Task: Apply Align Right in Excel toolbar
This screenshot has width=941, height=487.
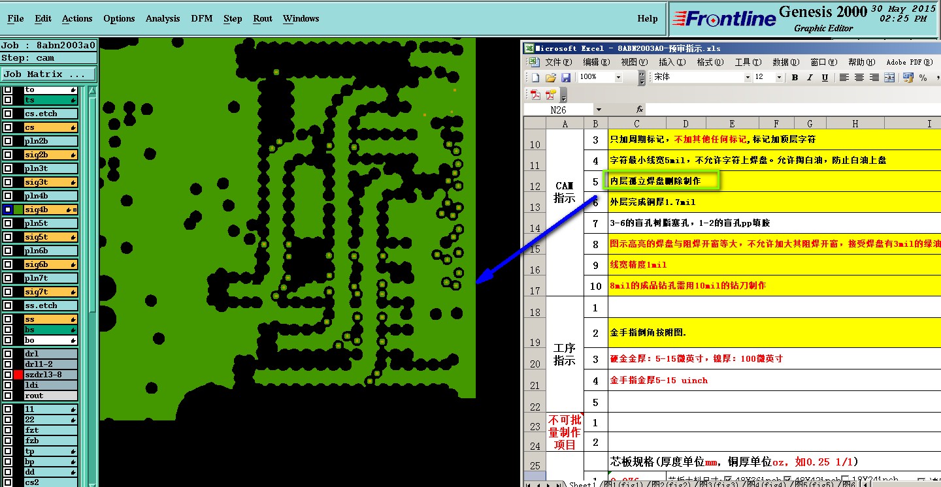Action: (x=874, y=78)
